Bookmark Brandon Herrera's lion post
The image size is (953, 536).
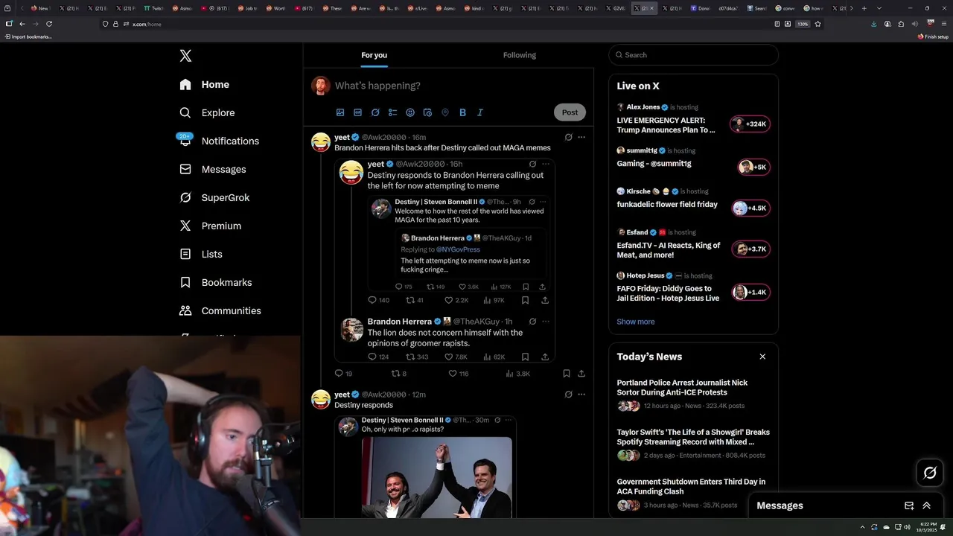(525, 357)
